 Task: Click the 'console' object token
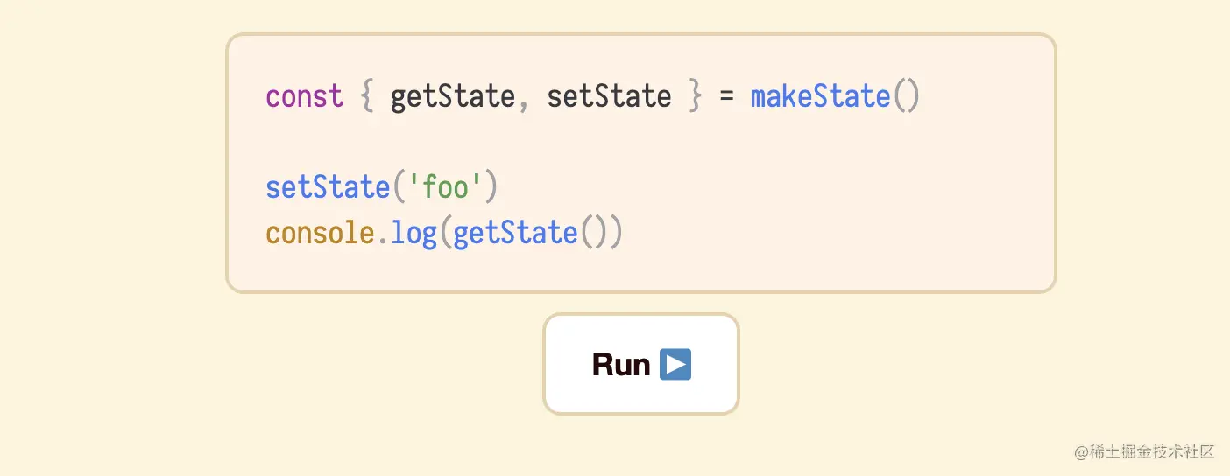coord(321,233)
